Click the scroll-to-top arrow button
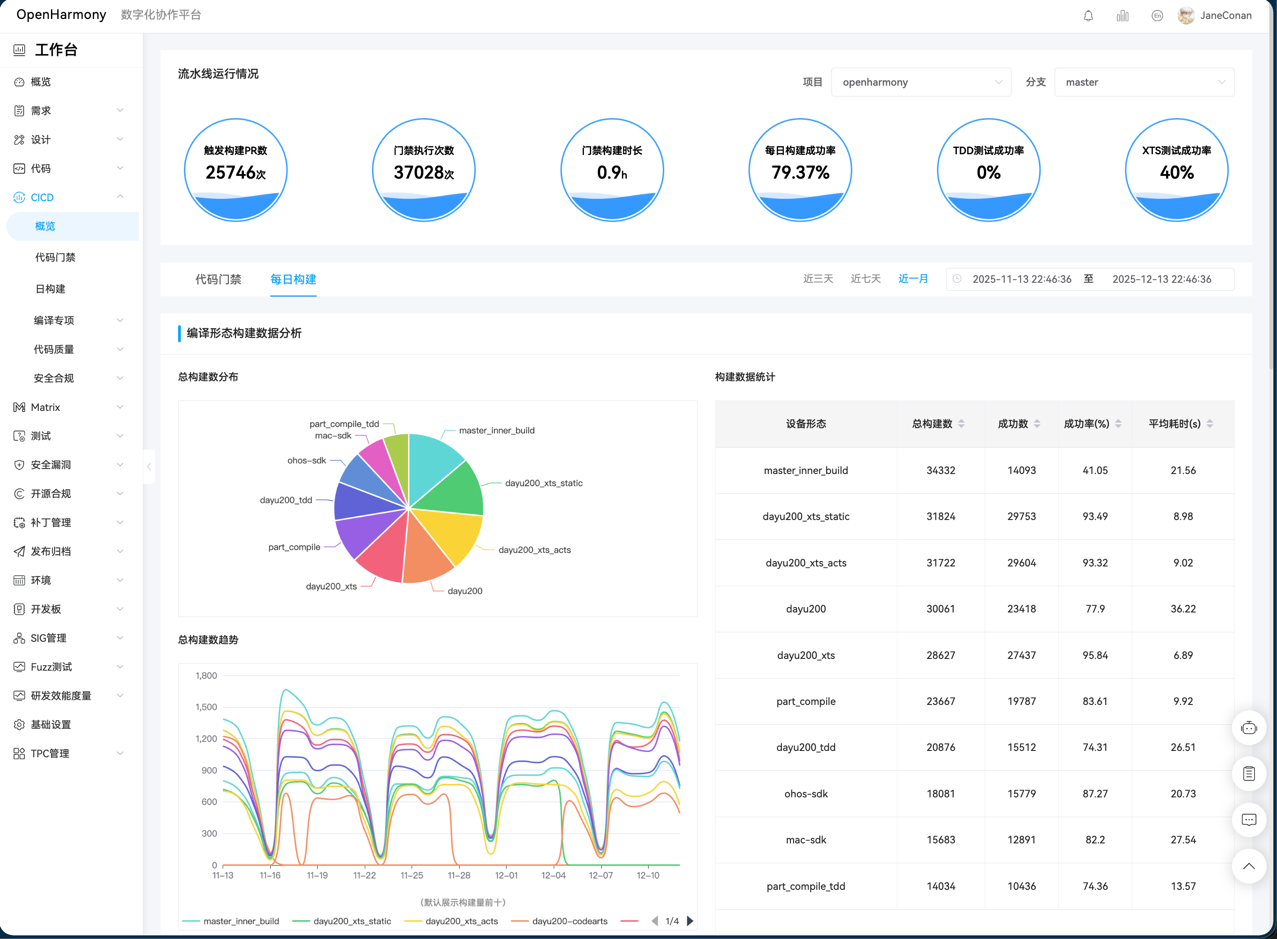This screenshot has width=1277, height=939. tap(1249, 866)
